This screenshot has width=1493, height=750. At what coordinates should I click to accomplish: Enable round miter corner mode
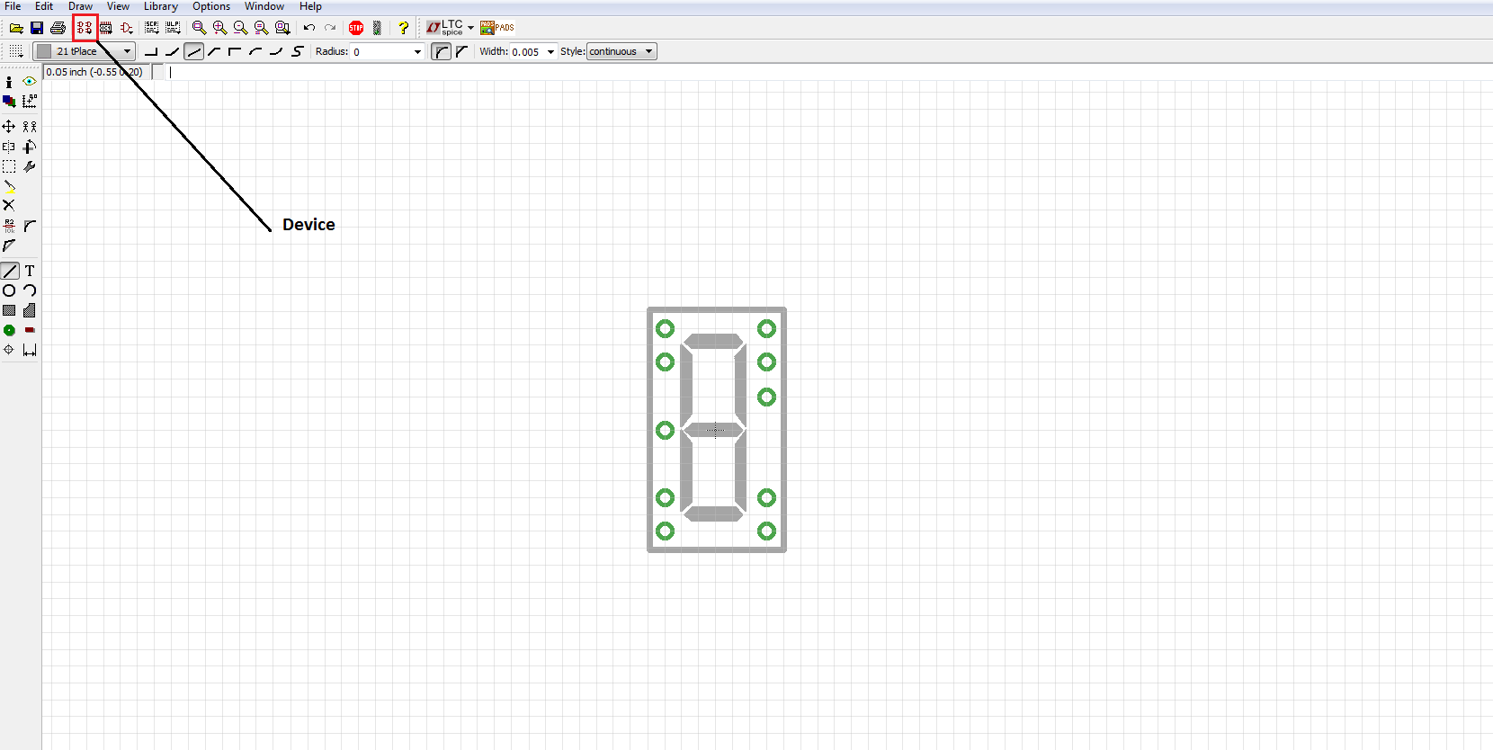441,51
